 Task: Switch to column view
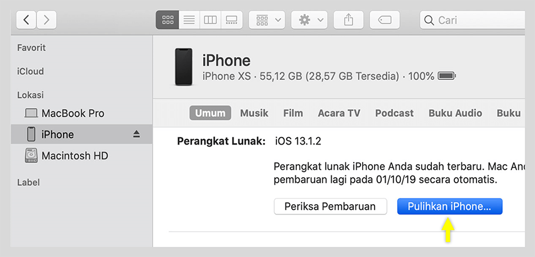pos(210,20)
